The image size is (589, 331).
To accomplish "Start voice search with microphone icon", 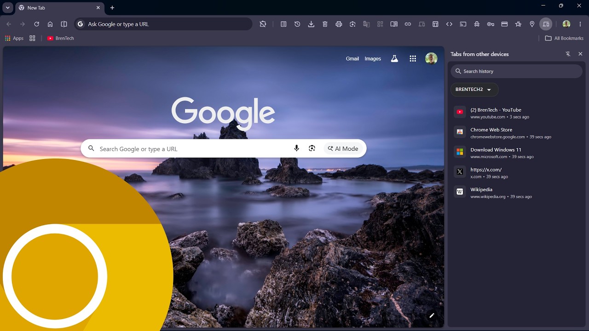I will [x=296, y=148].
